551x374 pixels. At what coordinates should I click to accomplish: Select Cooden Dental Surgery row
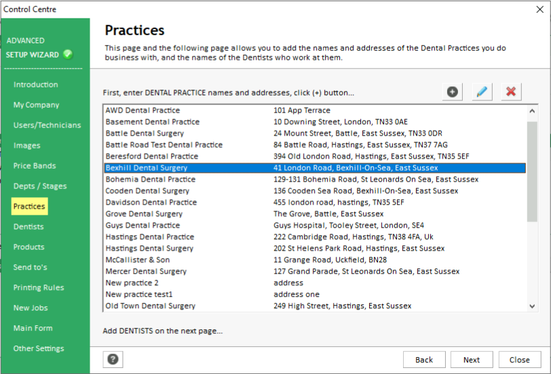pyautogui.click(x=316, y=191)
